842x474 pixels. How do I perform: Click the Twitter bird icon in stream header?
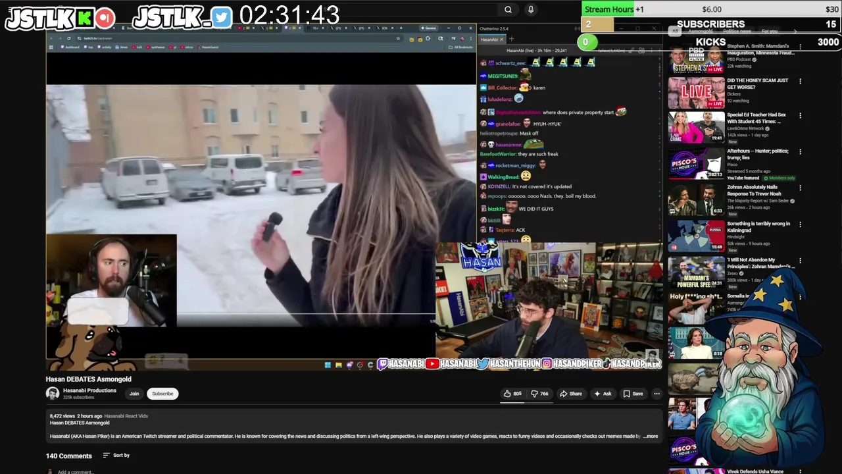(x=222, y=18)
